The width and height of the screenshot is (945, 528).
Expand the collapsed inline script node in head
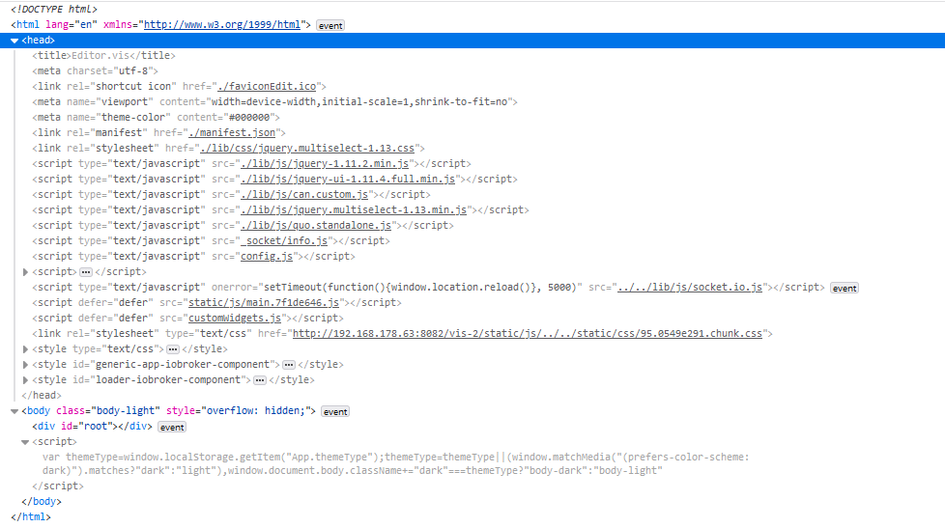[x=26, y=272]
